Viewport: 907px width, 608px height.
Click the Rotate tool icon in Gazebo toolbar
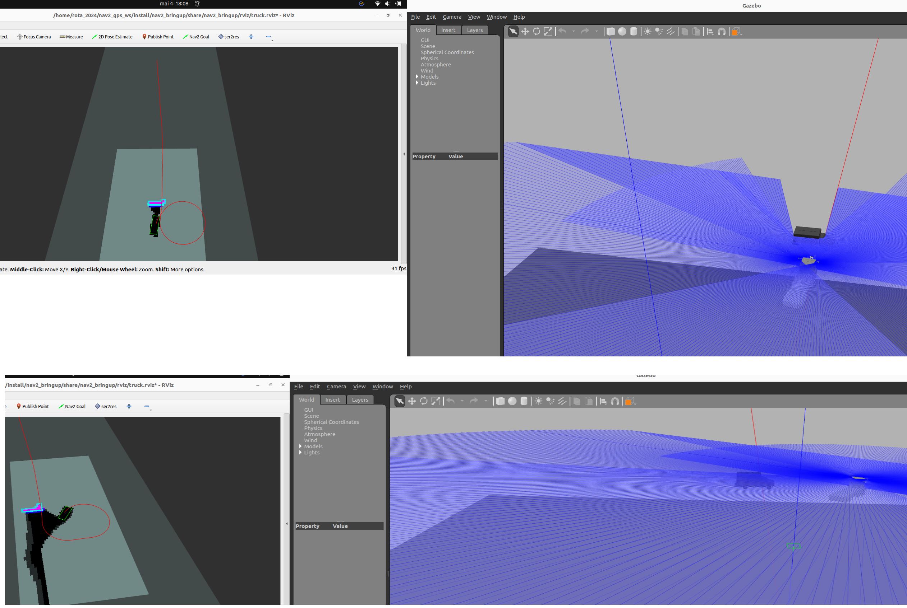coord(537,31)
